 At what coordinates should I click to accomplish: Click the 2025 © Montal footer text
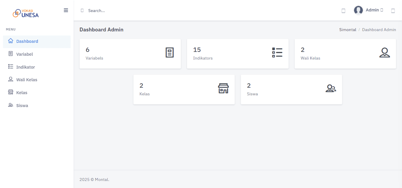click(x=94, y=179)
